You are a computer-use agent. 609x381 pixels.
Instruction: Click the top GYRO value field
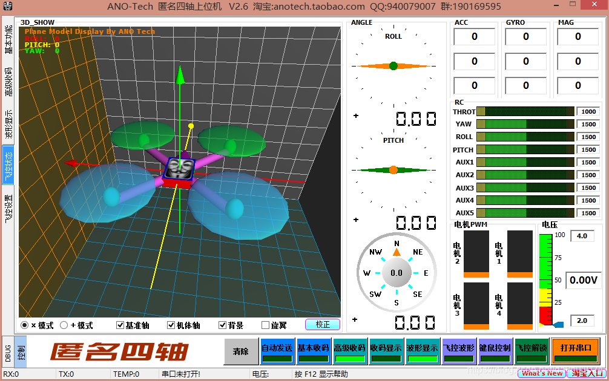coord(525,37)
